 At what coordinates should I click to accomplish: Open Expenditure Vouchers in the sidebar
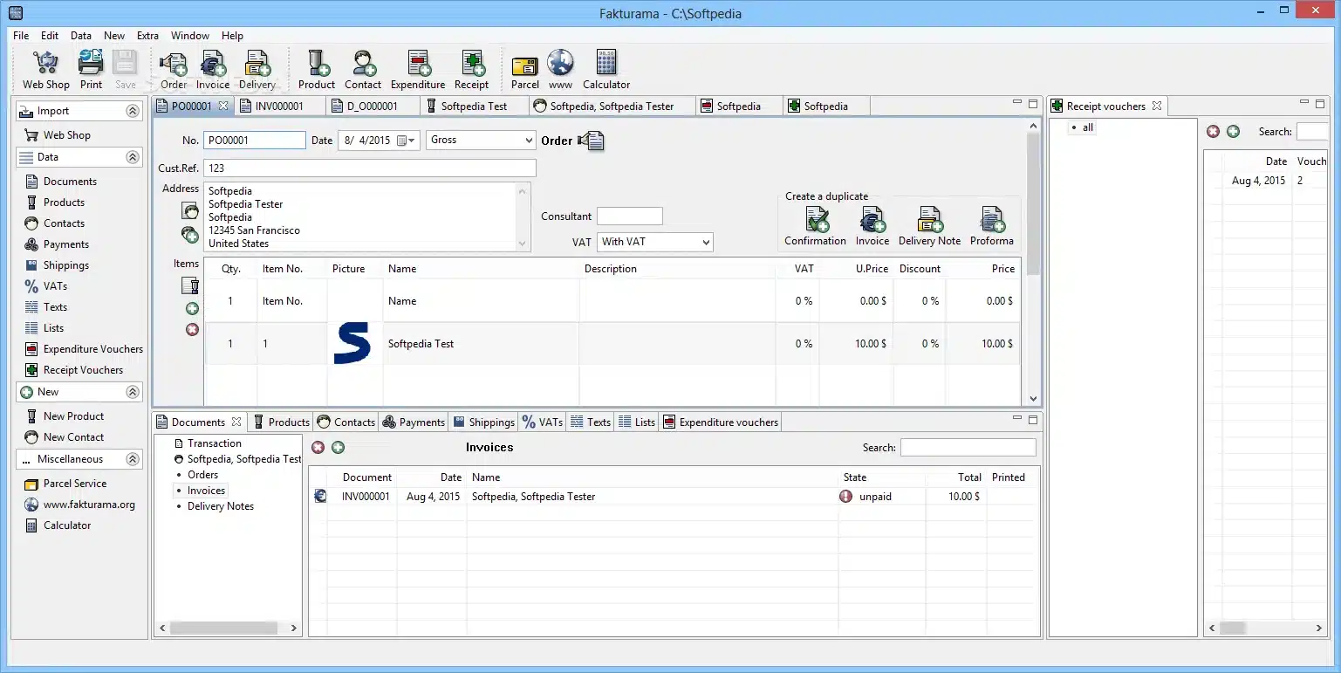click(x=92, y=349)
